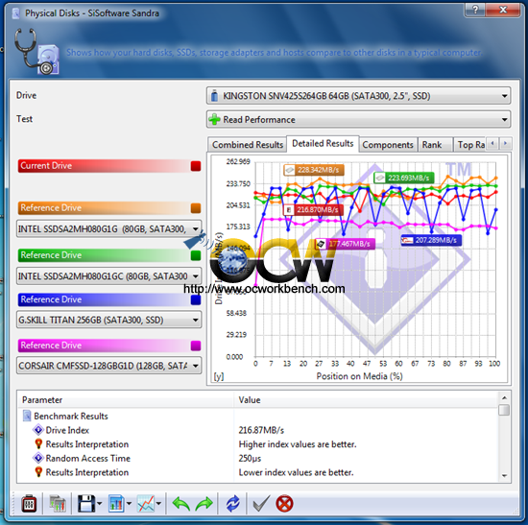Click the title bar Physical Disks icon
This screenshot has height=525, width=528.
15,13
